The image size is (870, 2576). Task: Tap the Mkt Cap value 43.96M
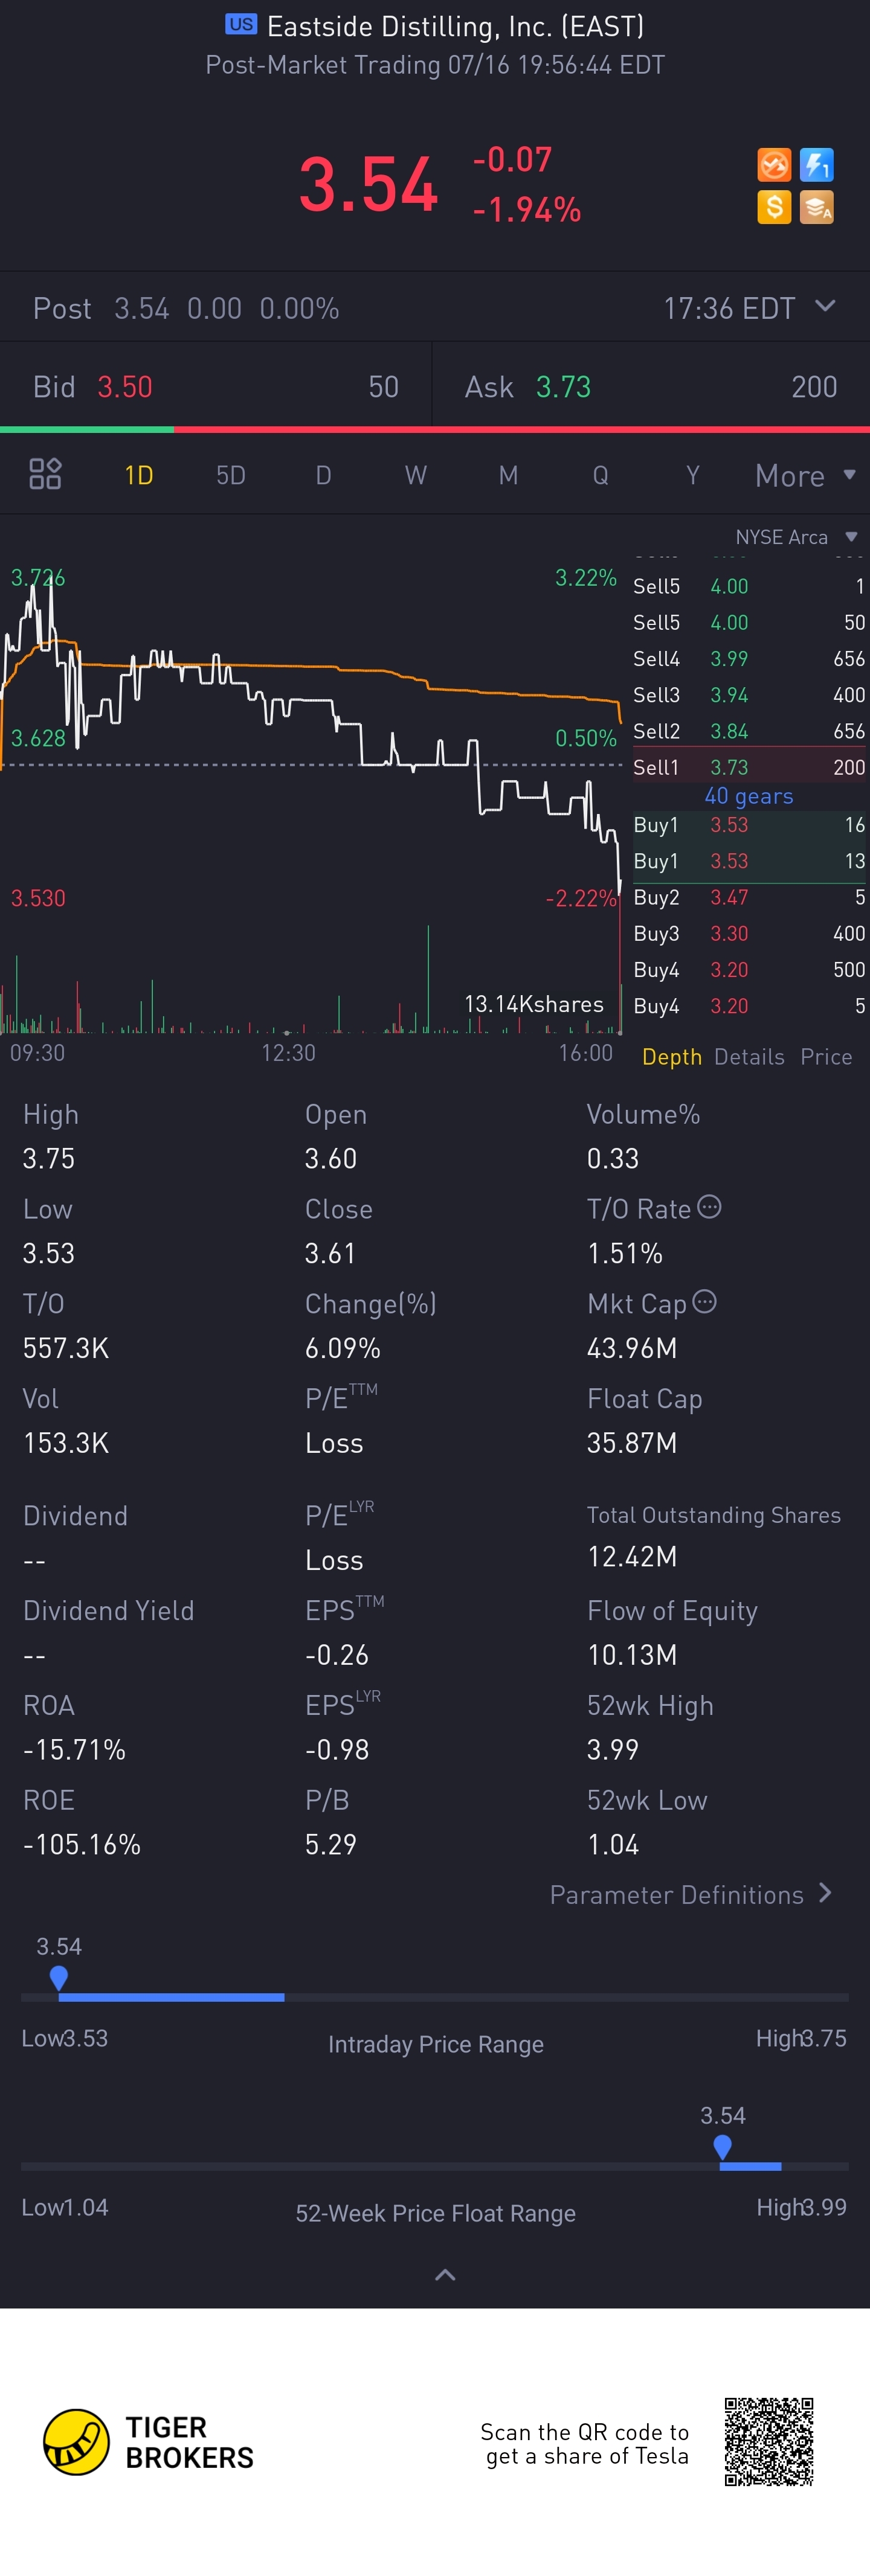pos(632,1348)
